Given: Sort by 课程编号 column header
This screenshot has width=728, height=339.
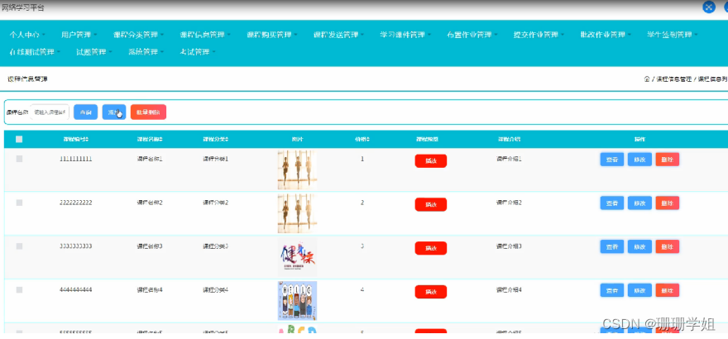Looking at the screenshot, I should (75, 139).
